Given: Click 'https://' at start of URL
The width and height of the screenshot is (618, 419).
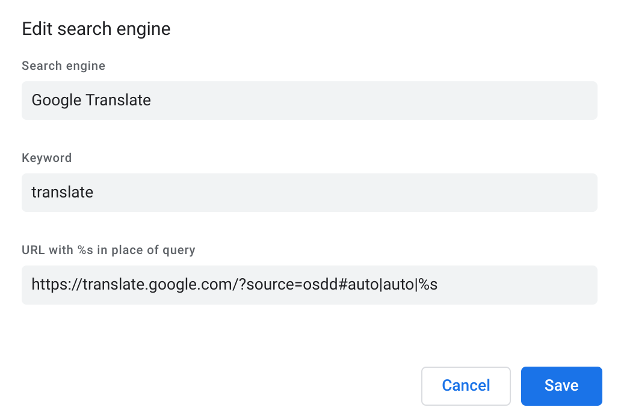Looking at the screenshot, I should (56, 285).
